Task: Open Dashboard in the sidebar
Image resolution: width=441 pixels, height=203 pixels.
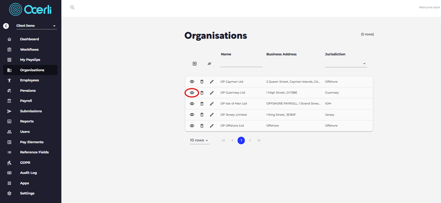Action: [30, 39]
